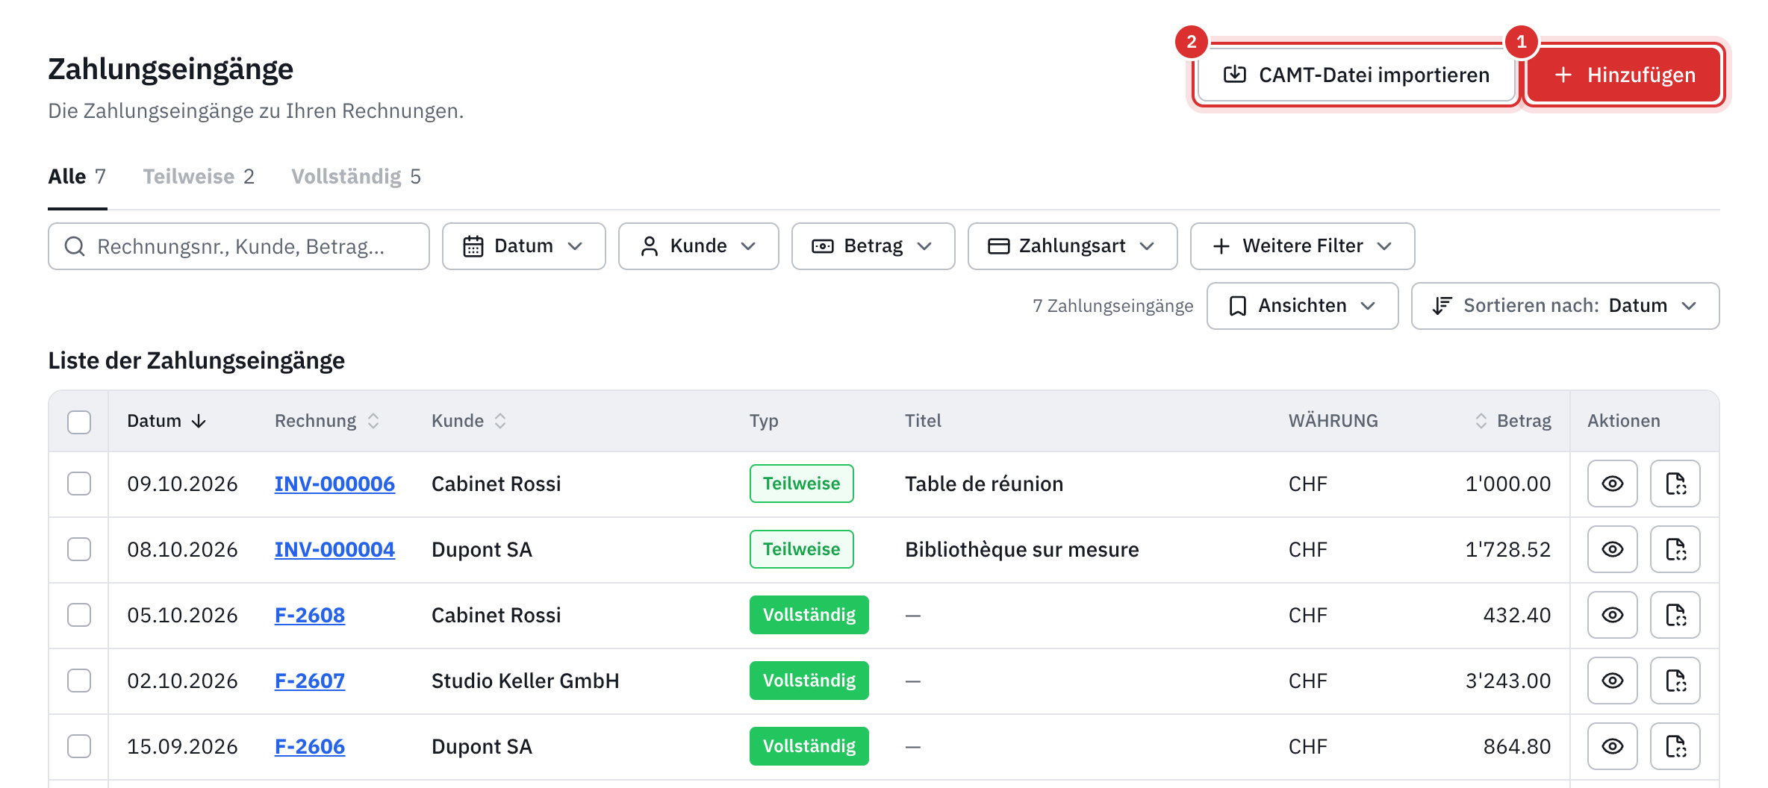
Task: View payment details for F-2608
Action: click(x=1612, y=615)
